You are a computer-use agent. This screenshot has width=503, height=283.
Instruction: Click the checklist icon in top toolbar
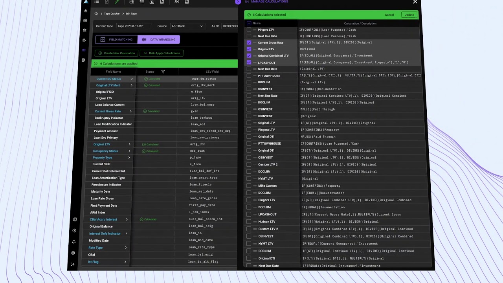click(x=142, y=2)
